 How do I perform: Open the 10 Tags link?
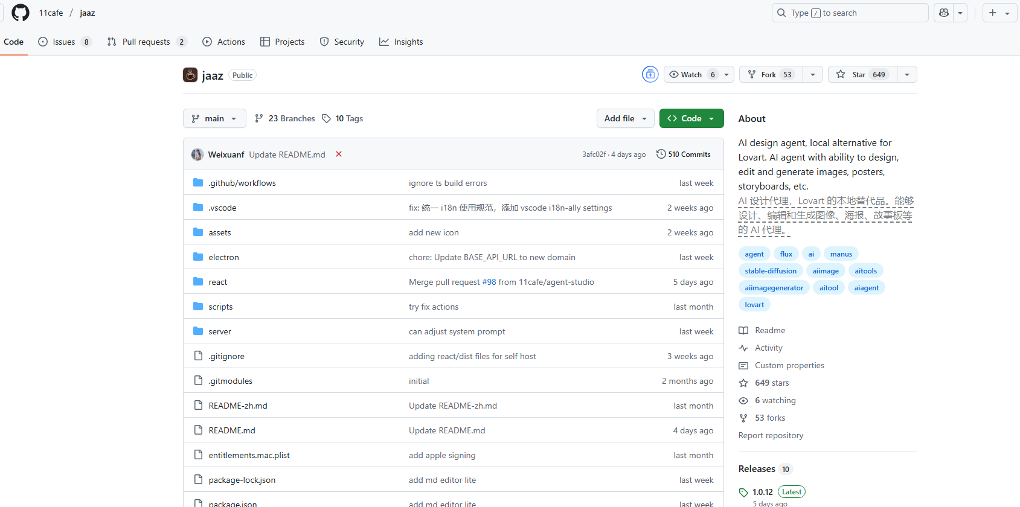tap(342, 118)
